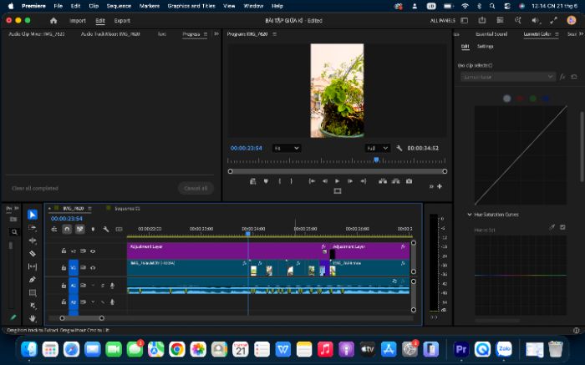Open the Workspaces layout icon

click(464, 21)
